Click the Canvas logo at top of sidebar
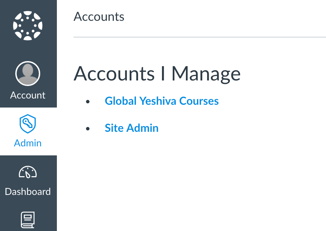The width and height of the screenshot is (326, 231). pyautogui.click(x=28, y=26)
